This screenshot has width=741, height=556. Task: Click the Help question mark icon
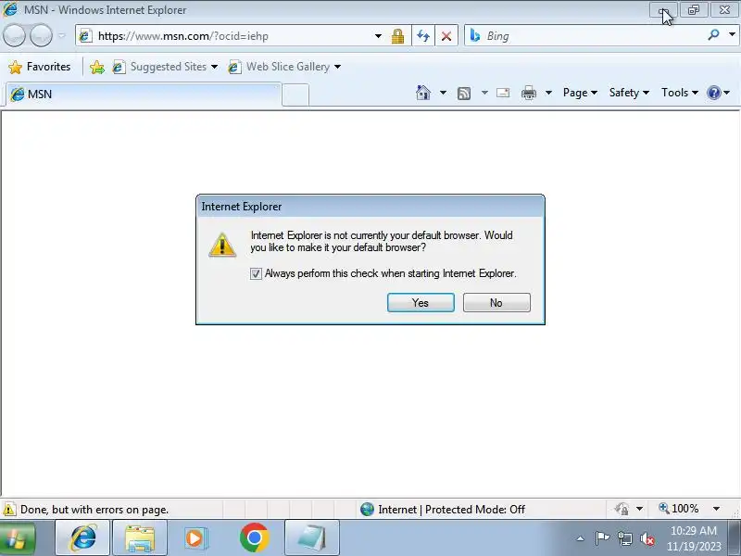click(x=713, y=93)
